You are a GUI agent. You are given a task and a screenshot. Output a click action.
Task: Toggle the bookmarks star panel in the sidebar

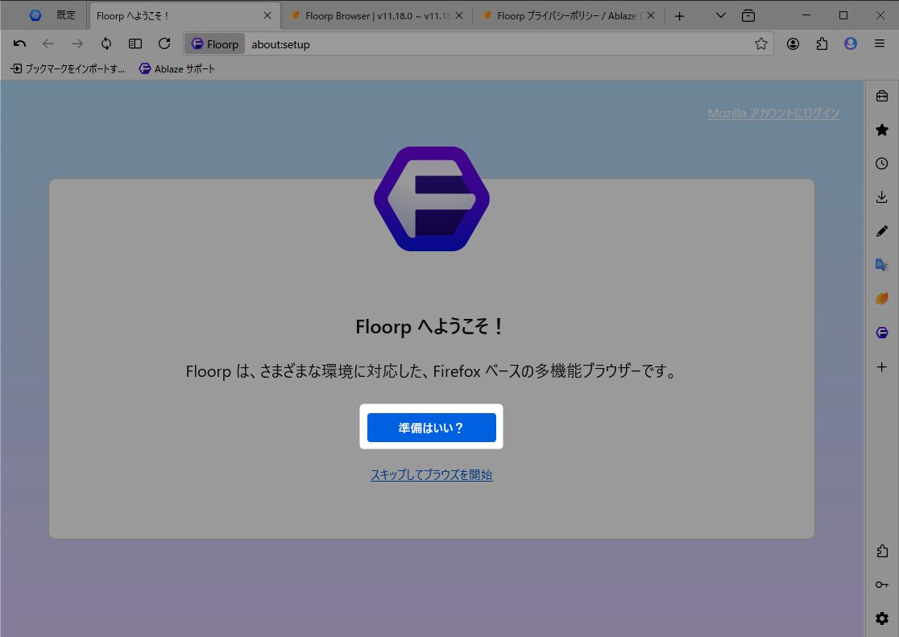click(881, 130)
